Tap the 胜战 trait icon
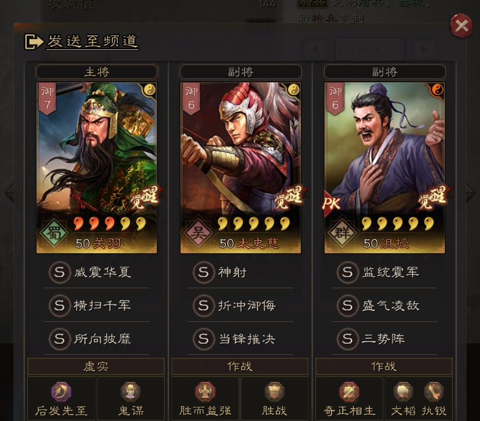The image size is (480, 421). [274, 391]
